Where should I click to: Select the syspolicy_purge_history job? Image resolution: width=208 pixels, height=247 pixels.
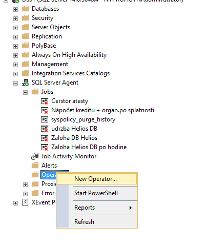83,119
